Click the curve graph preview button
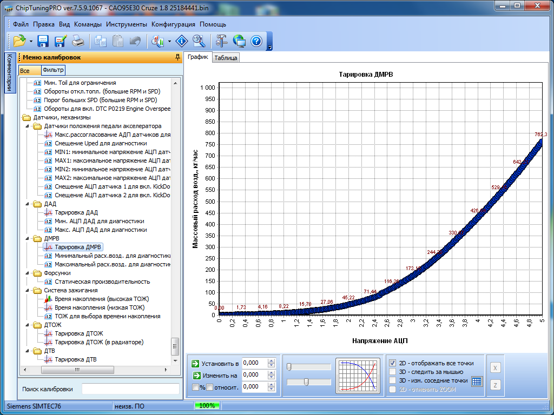The height and width of the screenshot is (415, 554). [x=358, y=375]
